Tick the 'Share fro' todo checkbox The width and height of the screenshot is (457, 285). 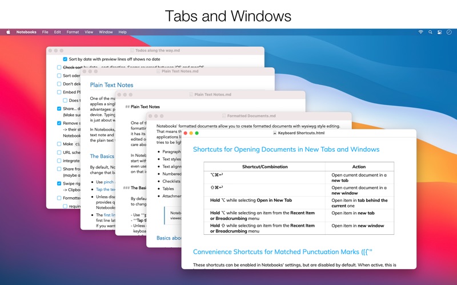[59, 169]
